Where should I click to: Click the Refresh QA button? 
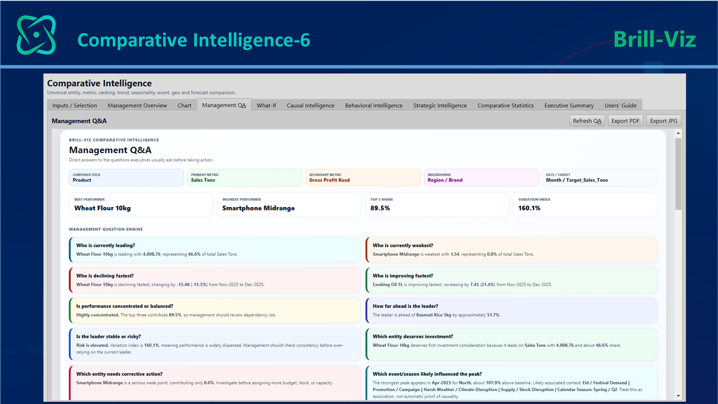tap(587, 121)
